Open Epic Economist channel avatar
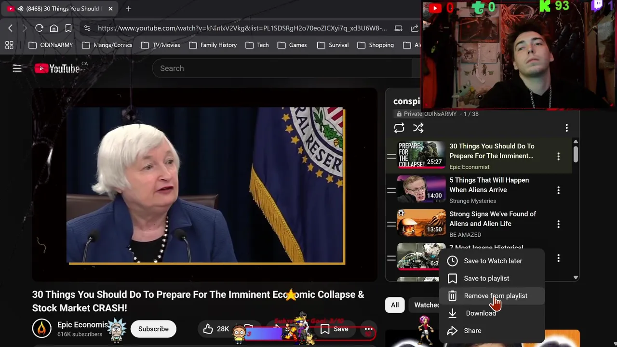The width and height of the screenshot is (617, 347). (42, 329)
